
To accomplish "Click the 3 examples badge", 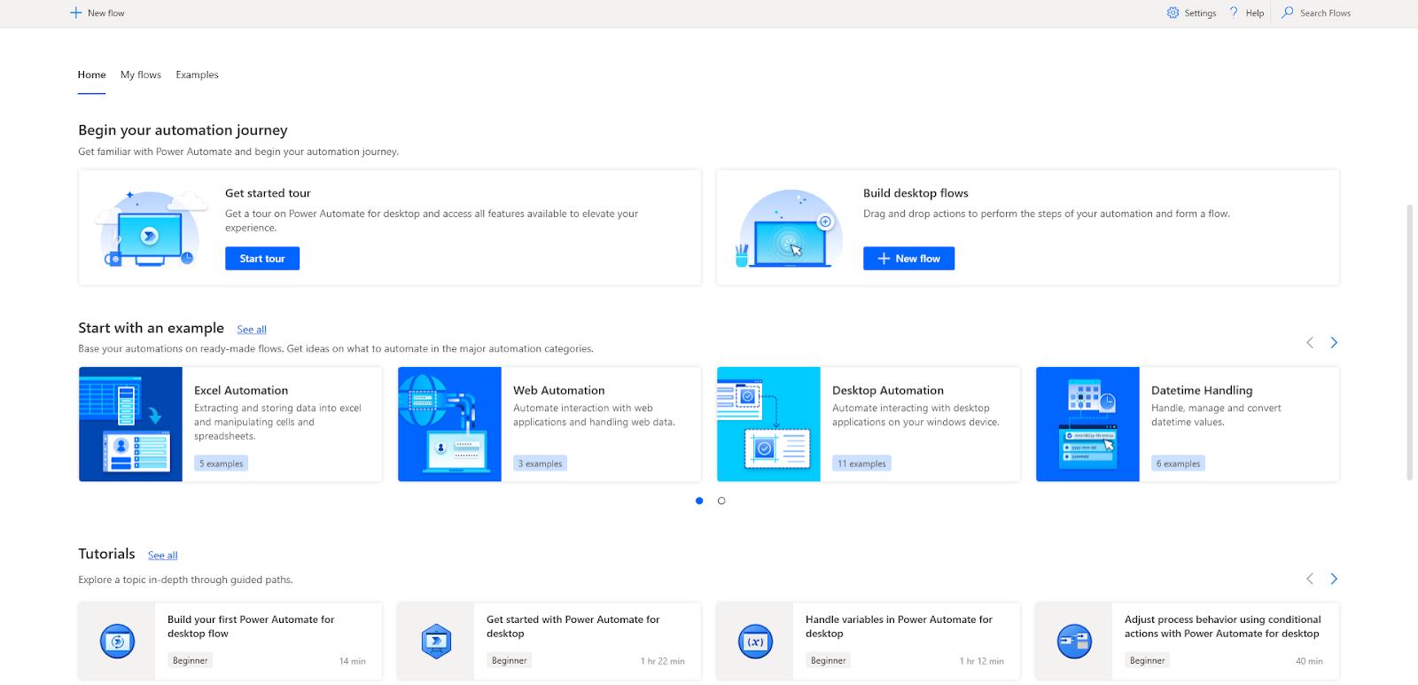I will 541,463.
